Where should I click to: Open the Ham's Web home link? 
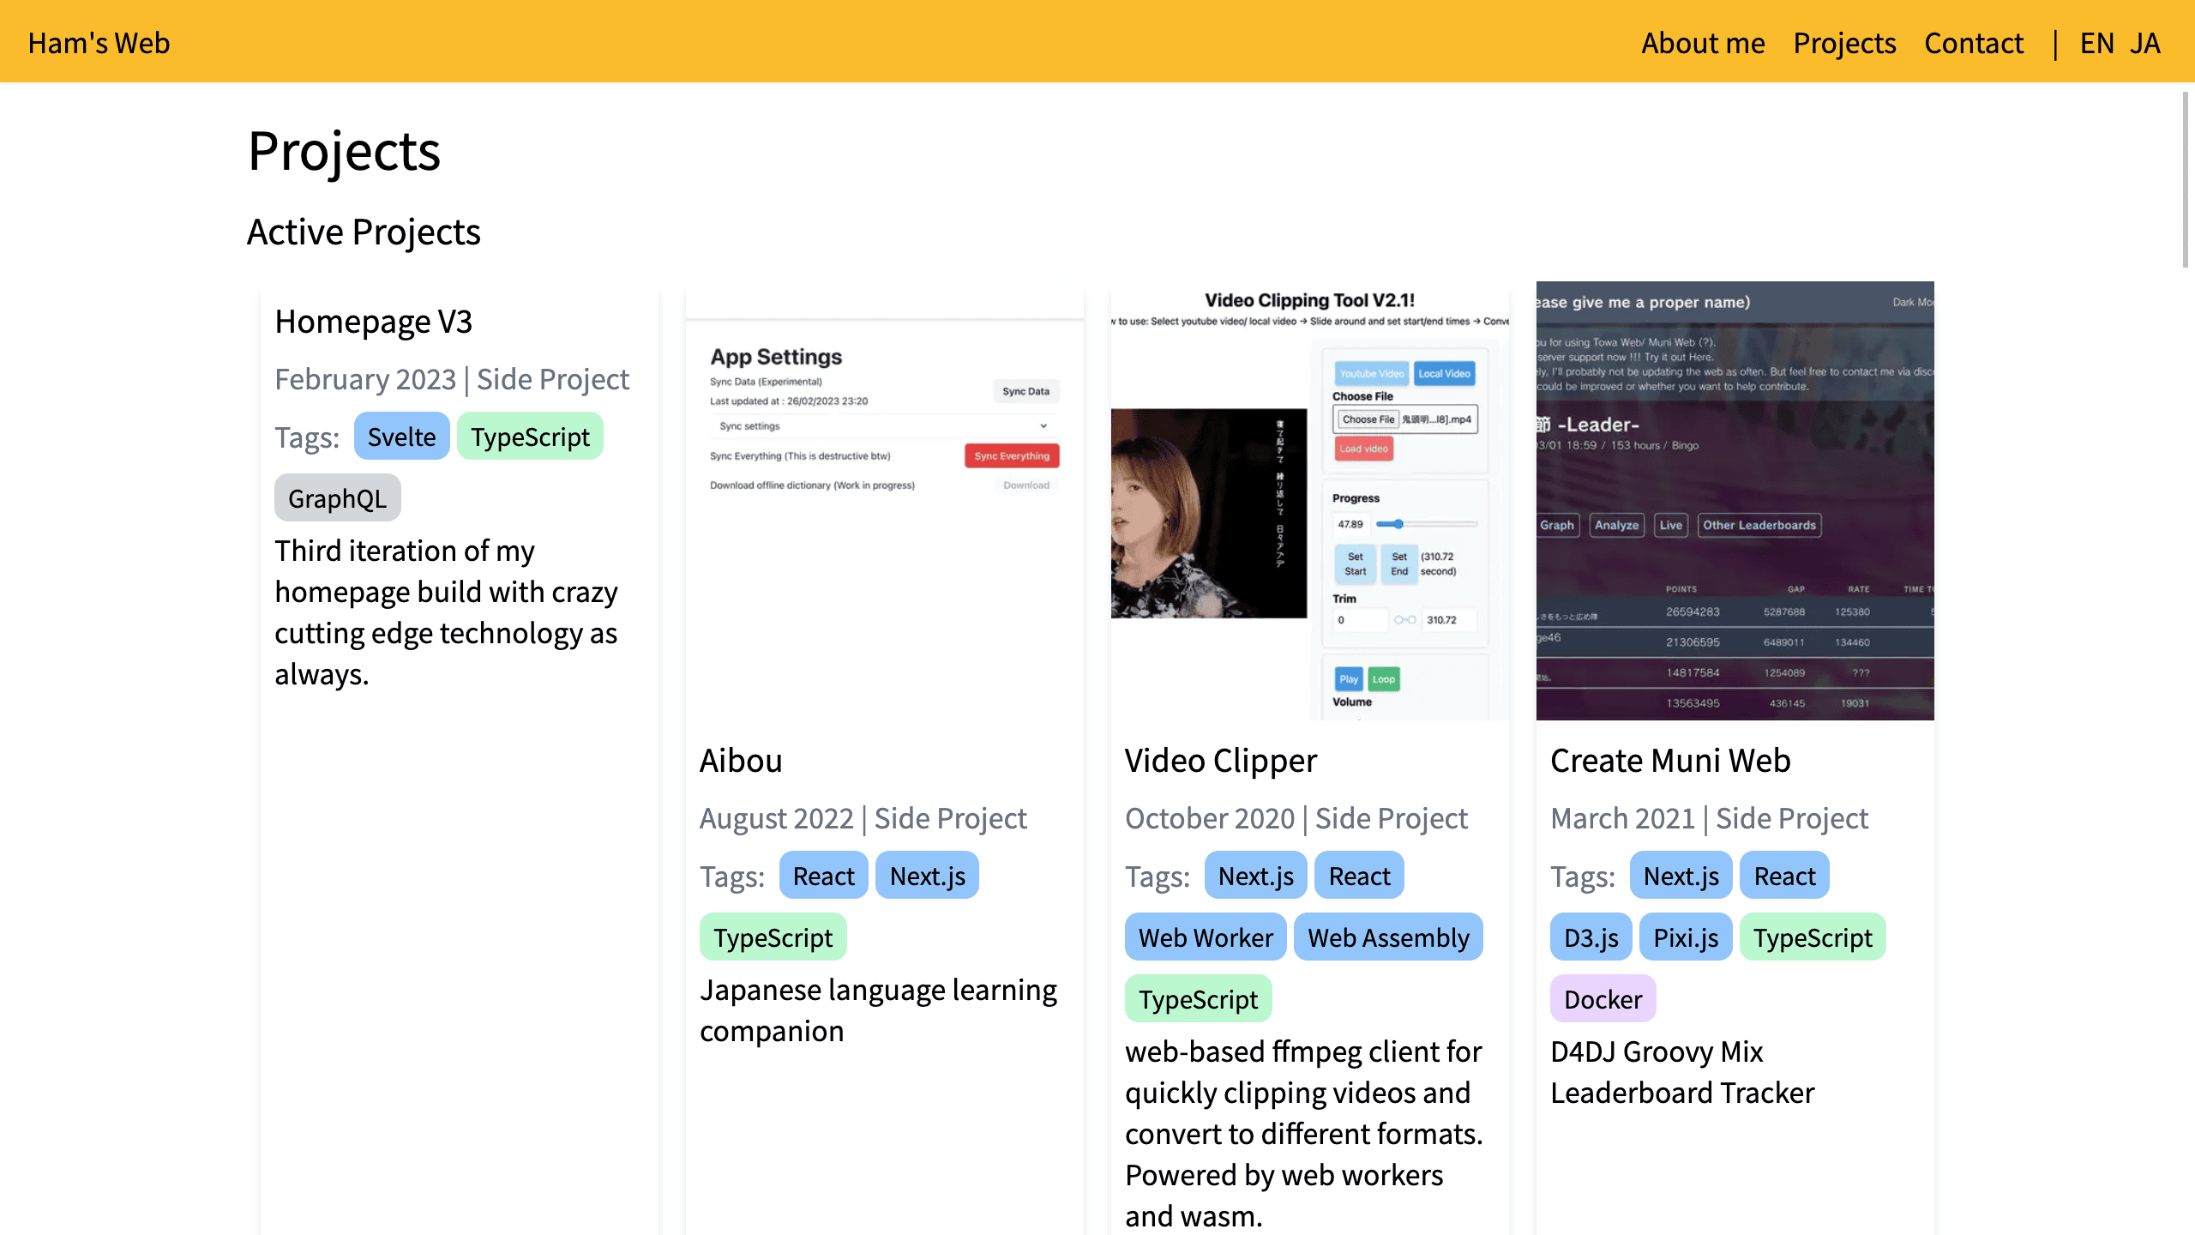pos(99,43)
